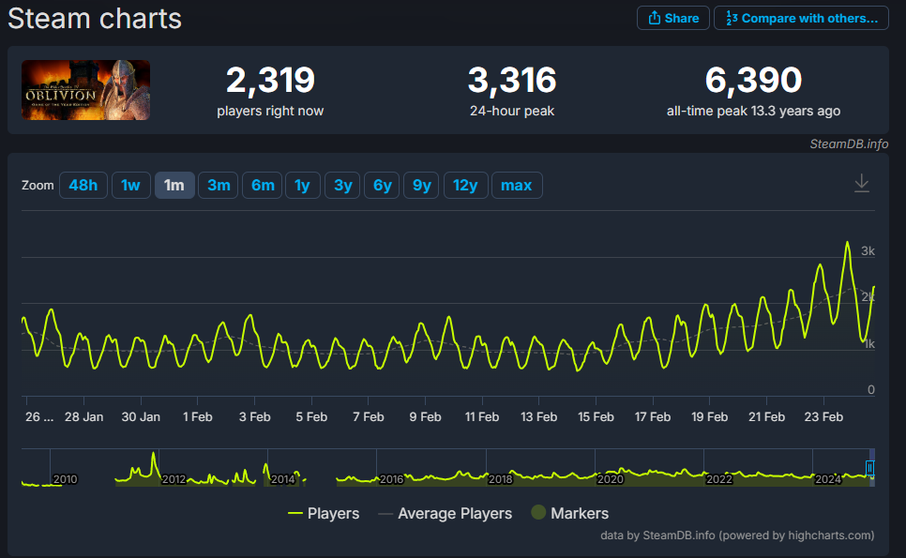Choose the 1y zoom range

tap(303, 186)
